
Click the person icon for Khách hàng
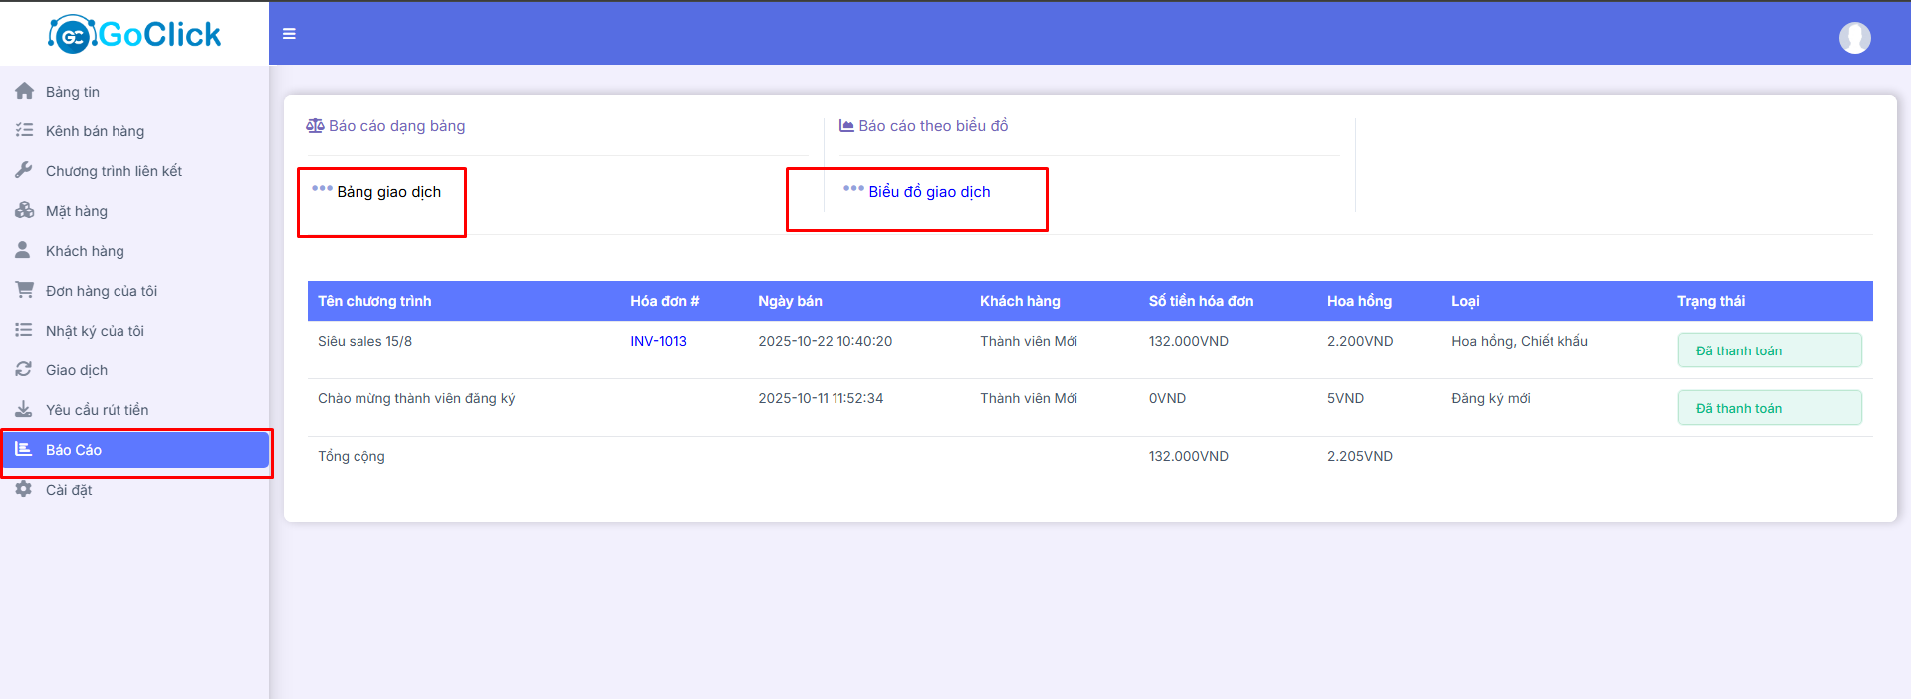[23, 250]
